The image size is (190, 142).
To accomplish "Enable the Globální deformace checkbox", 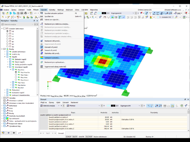I will pyautogui.click(x=4, y=29).
